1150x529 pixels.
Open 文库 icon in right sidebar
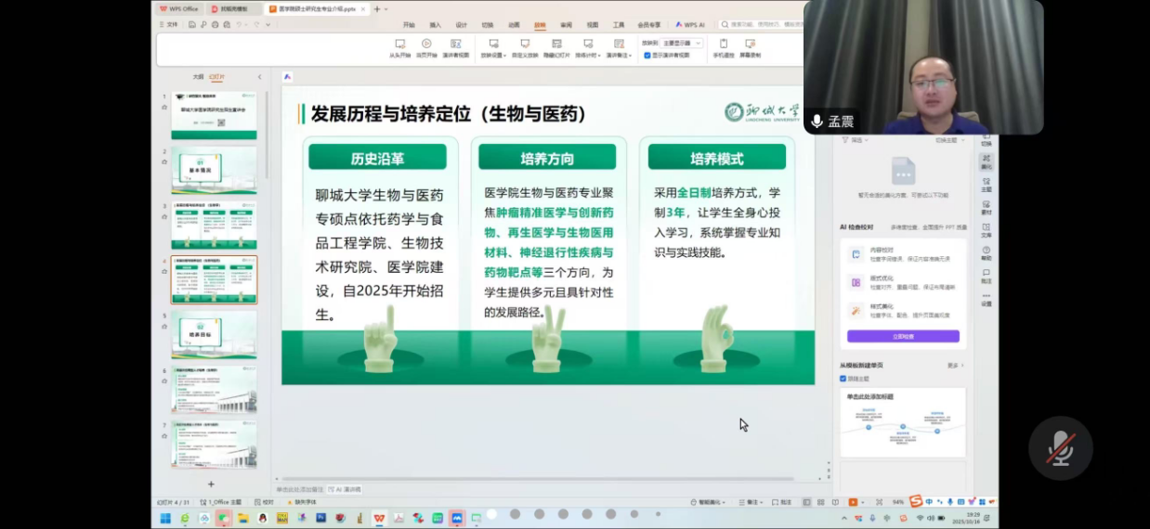click(x=986, y=228)
